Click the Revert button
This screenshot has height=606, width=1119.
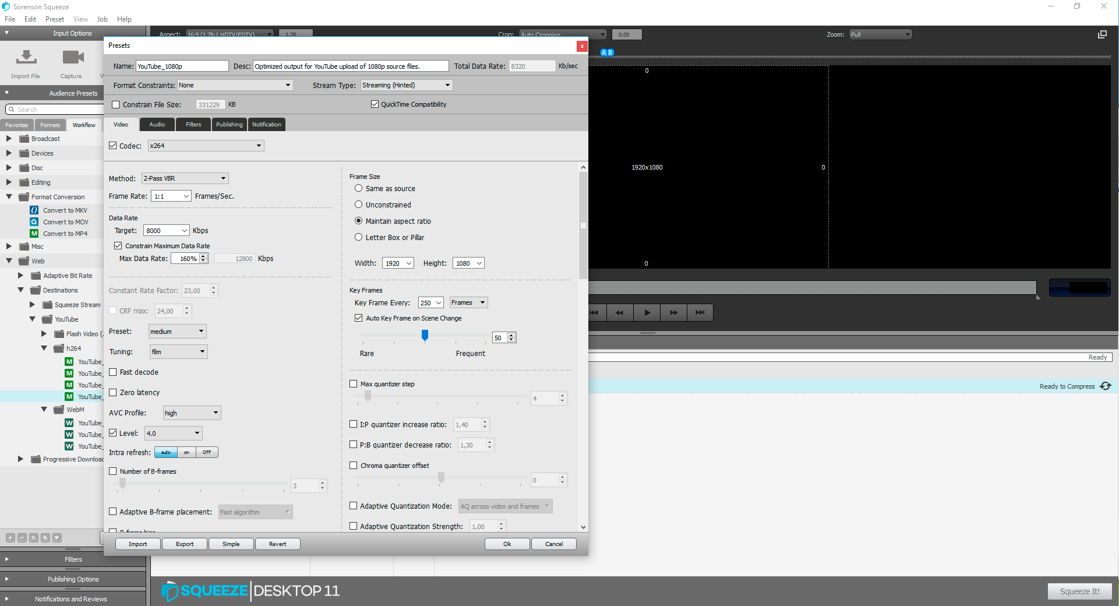pos(277,544)
